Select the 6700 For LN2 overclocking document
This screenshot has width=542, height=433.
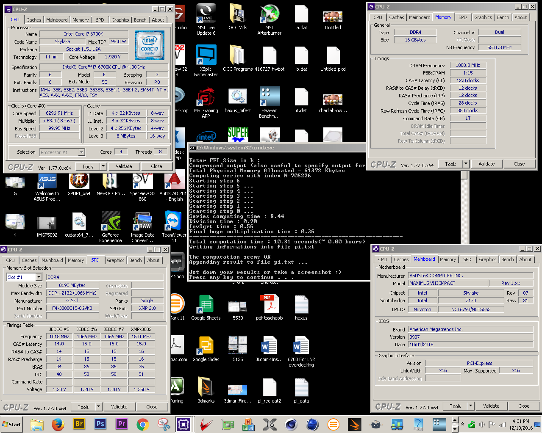[301, 351]
